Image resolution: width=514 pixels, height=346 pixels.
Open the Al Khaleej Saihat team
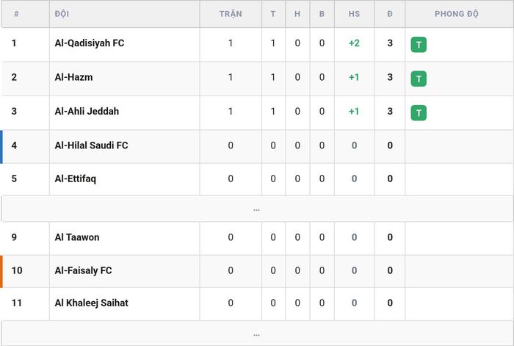[92, 303]
